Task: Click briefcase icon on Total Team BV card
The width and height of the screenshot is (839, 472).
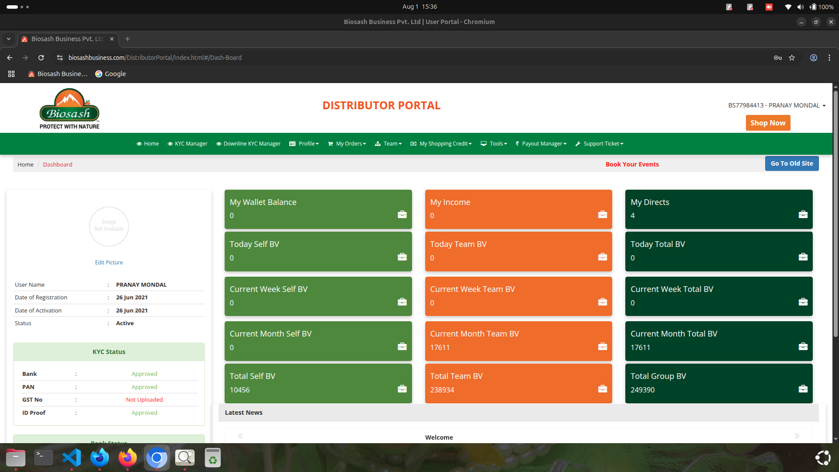Action: point(602,389)
